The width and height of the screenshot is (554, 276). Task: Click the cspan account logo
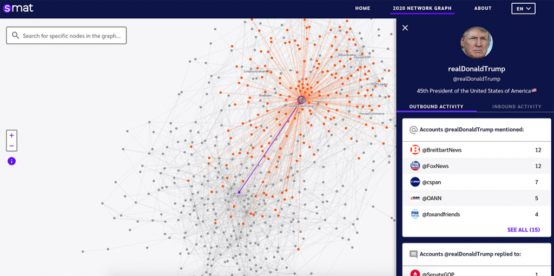click(415, 182)
